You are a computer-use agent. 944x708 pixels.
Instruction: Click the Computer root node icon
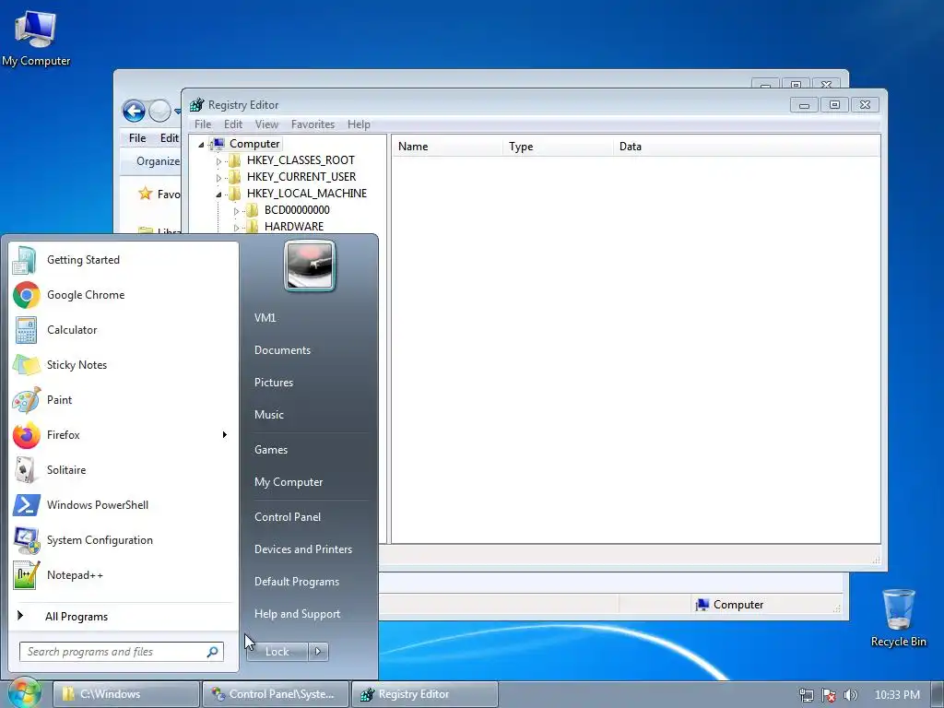(x=218, y=143)
